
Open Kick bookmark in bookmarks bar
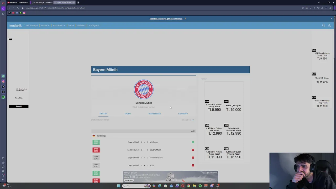click(x=20, y=13)
